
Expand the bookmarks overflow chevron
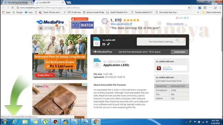198,12
